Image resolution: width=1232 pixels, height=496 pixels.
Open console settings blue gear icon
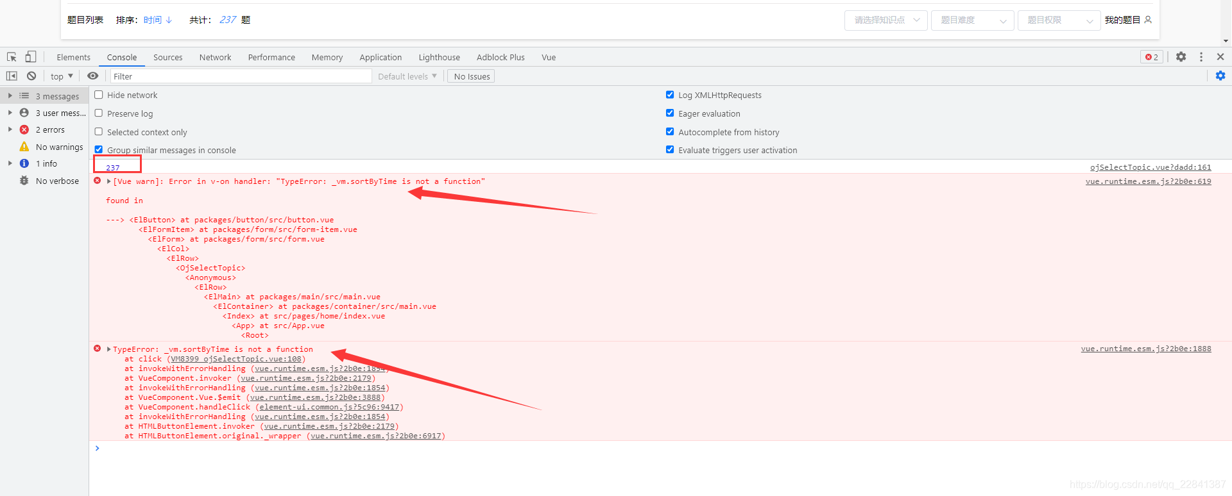pos(1220,76)
